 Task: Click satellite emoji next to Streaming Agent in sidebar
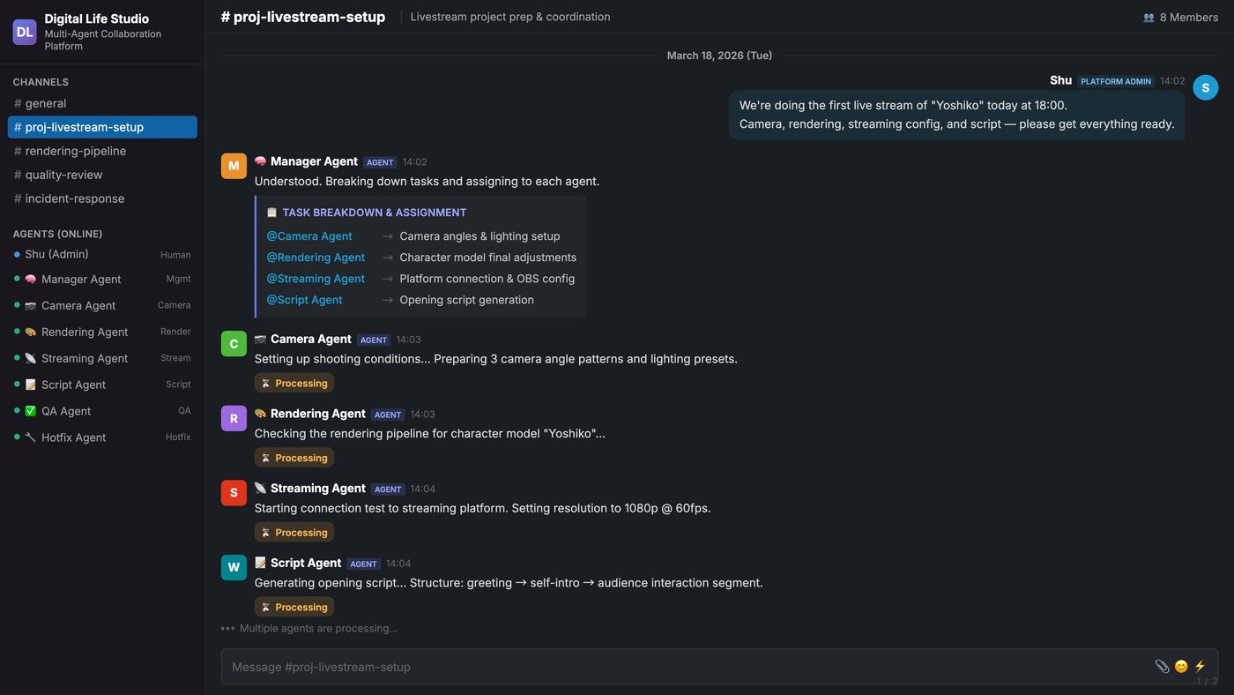pyautogui.click(x=31, y=358)
